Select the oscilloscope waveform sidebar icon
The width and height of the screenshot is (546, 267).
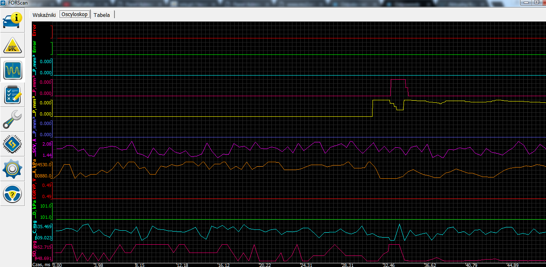pyautogui.click(x=13, y=70)
